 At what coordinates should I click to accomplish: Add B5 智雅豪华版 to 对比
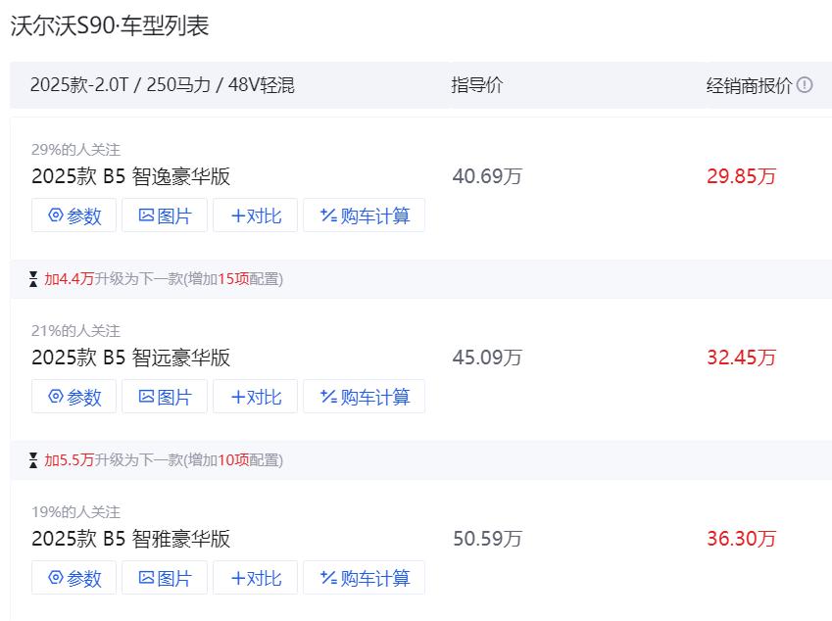click(x=255, y=578)
